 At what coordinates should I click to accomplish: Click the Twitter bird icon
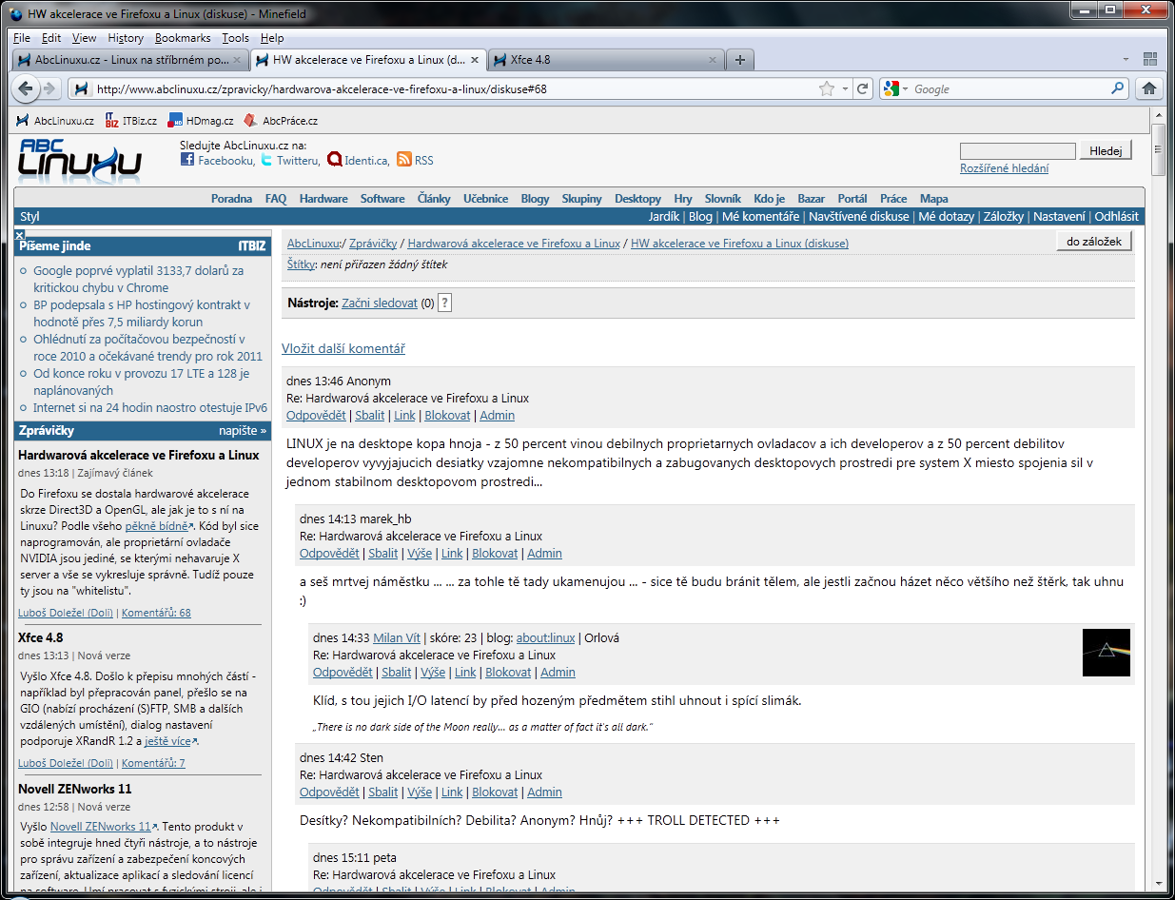(x=266, y=160)
